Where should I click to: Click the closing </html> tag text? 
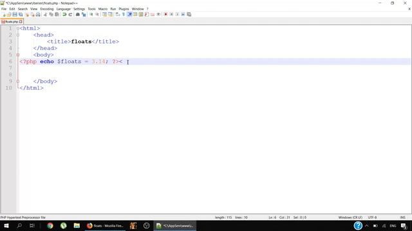click(32, 88)
